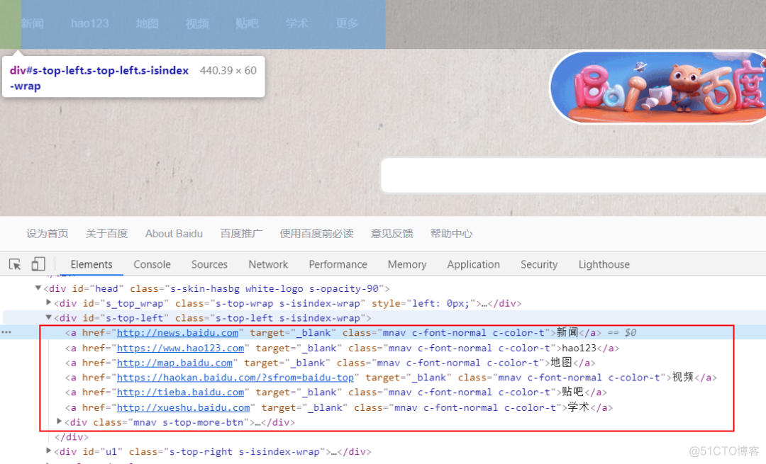Switch to the Console tab
This screenshot has height=464, width=766.
click(152, 264)
